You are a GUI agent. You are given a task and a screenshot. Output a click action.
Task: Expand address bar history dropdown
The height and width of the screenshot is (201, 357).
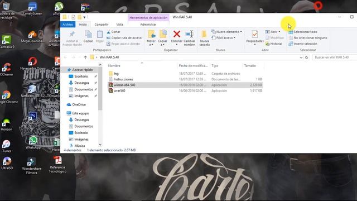[x=301, y=58]
